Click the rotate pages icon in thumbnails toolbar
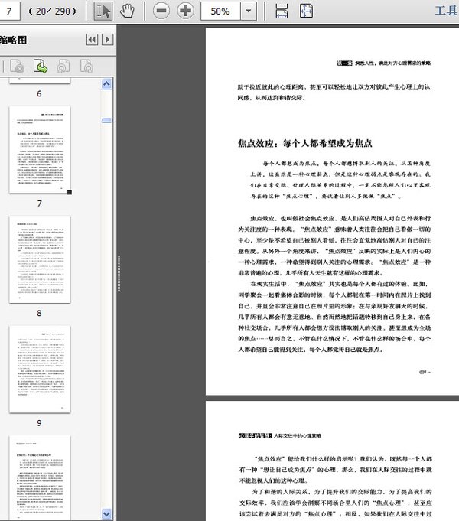459x521 pixels. pos(63,66)
